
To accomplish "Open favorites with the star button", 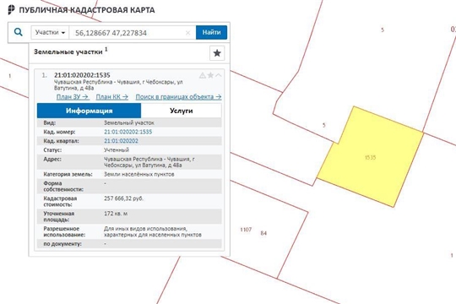I will 217,53.
